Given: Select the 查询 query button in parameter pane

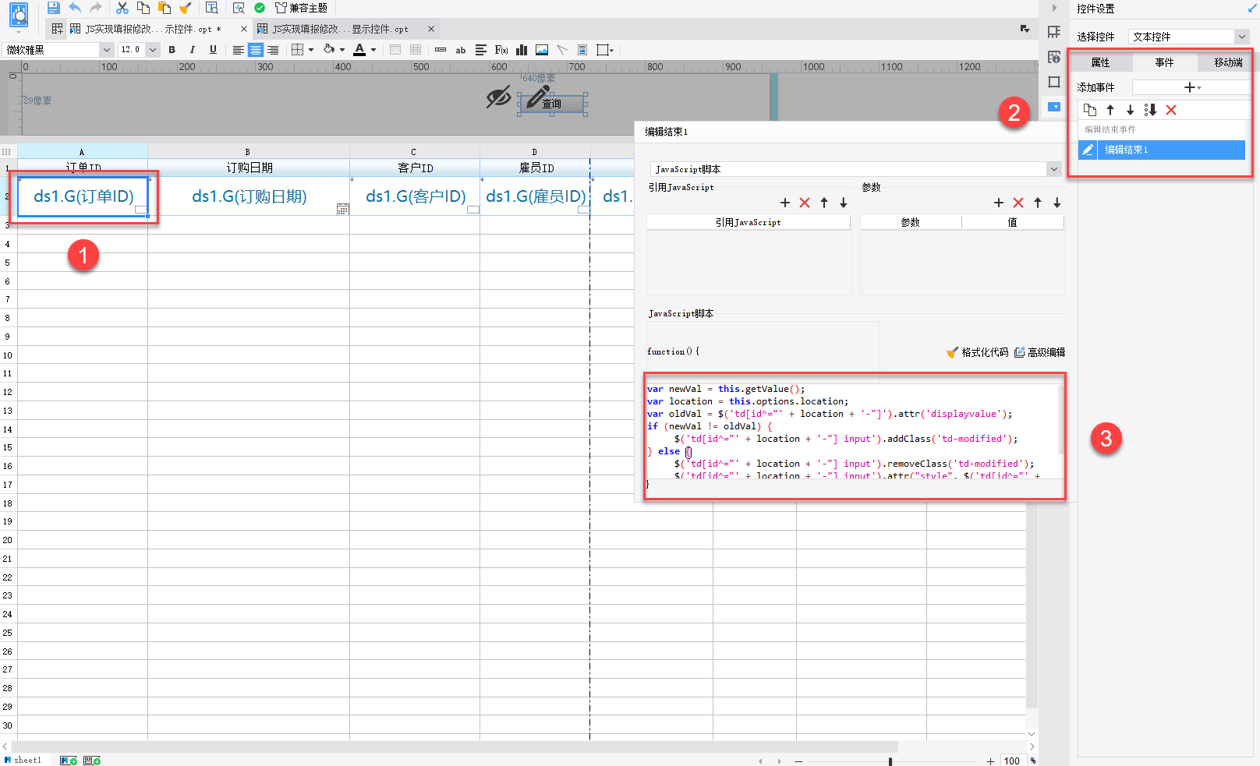Looking at the screenshot, I should click(553, 104).
